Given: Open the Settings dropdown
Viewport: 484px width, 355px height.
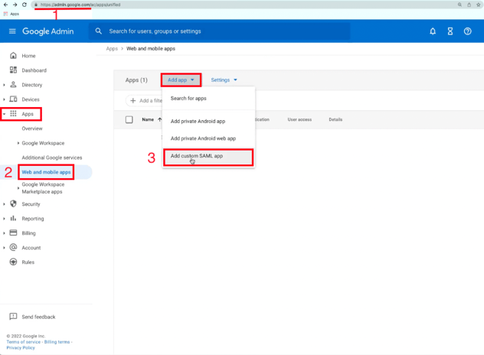Looking at the screenshot, I should [x=224, y=80].
